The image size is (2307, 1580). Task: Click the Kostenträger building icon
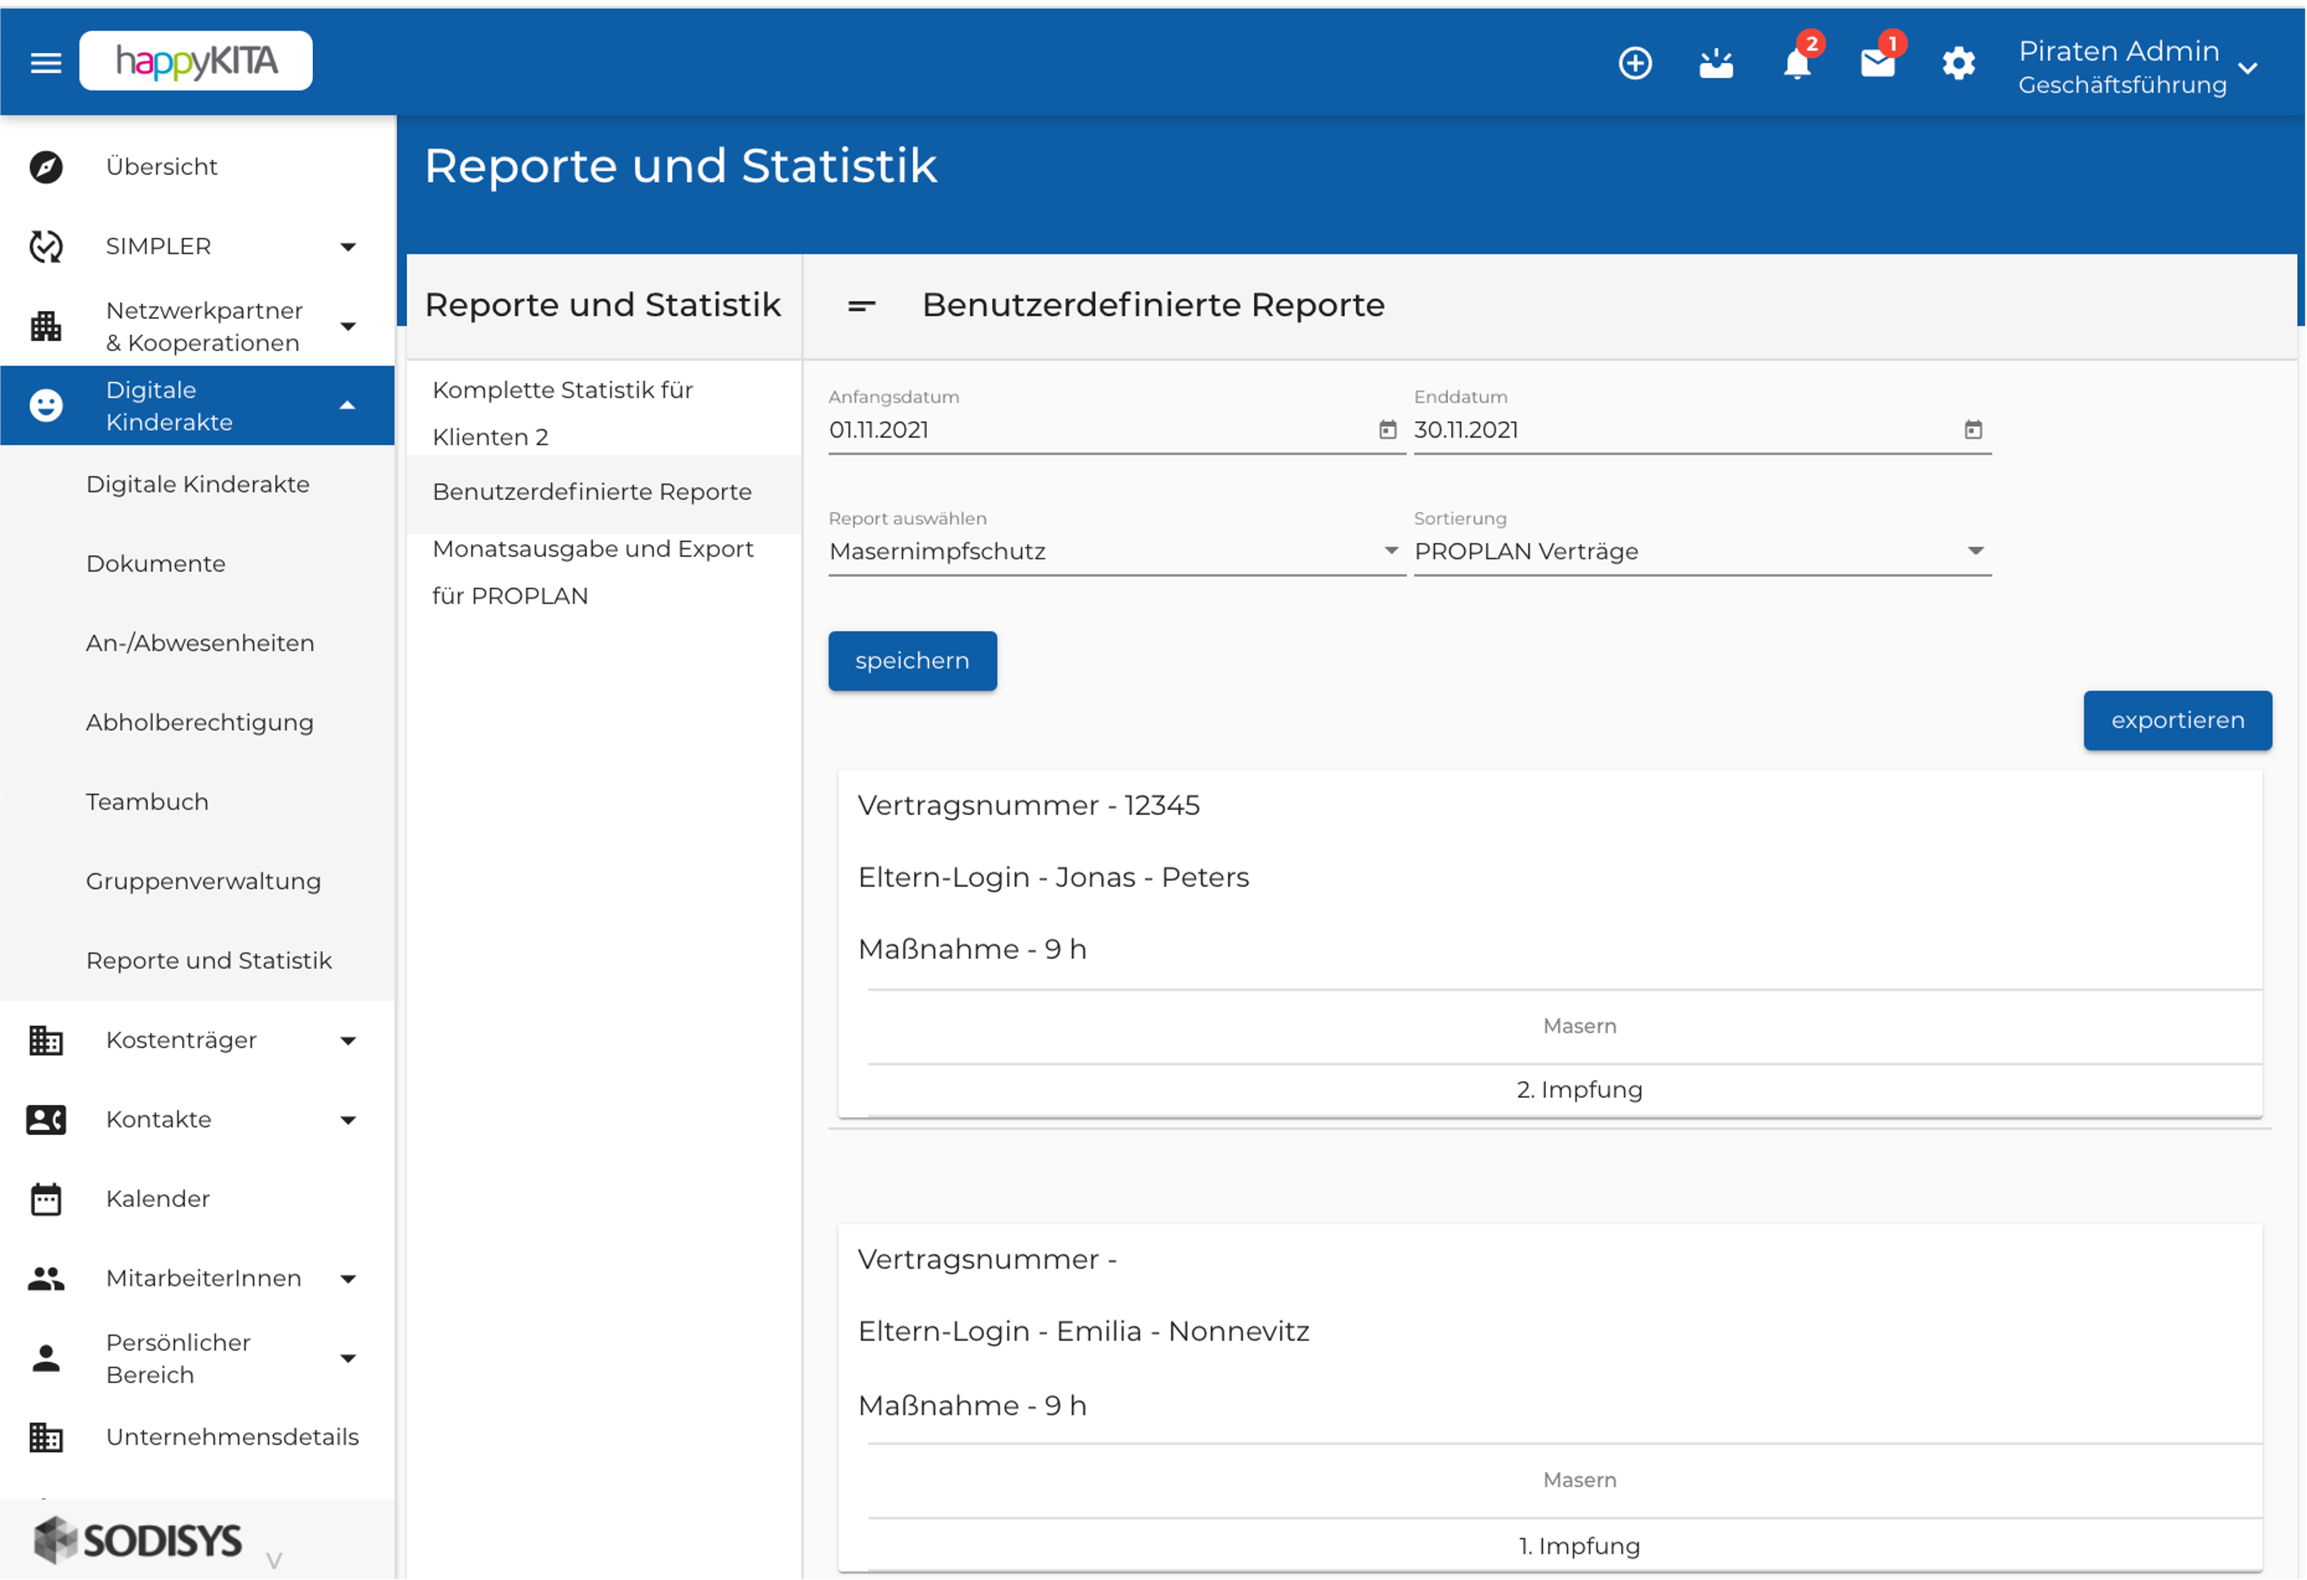[x=45, y=1040]
